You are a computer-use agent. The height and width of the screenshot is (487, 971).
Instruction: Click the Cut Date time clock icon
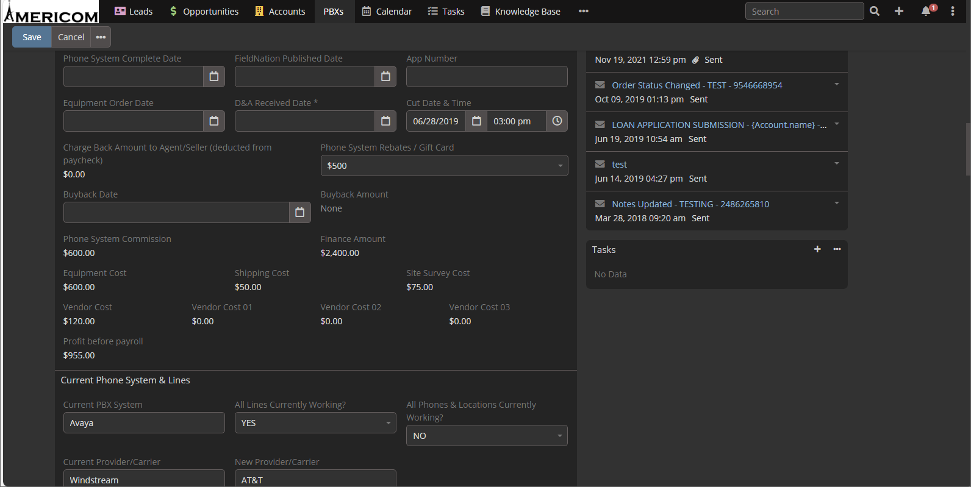click(x=557, y=121)
